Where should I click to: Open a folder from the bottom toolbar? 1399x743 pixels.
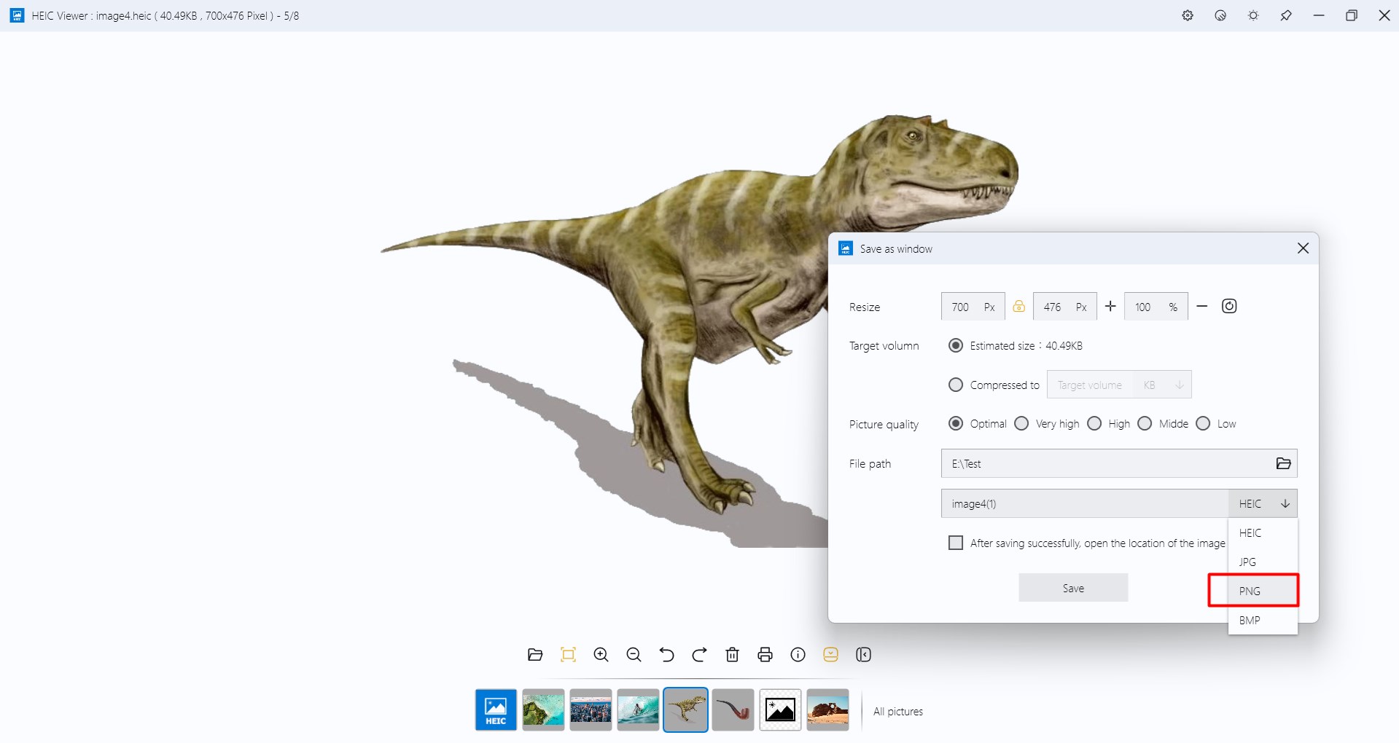535,654
